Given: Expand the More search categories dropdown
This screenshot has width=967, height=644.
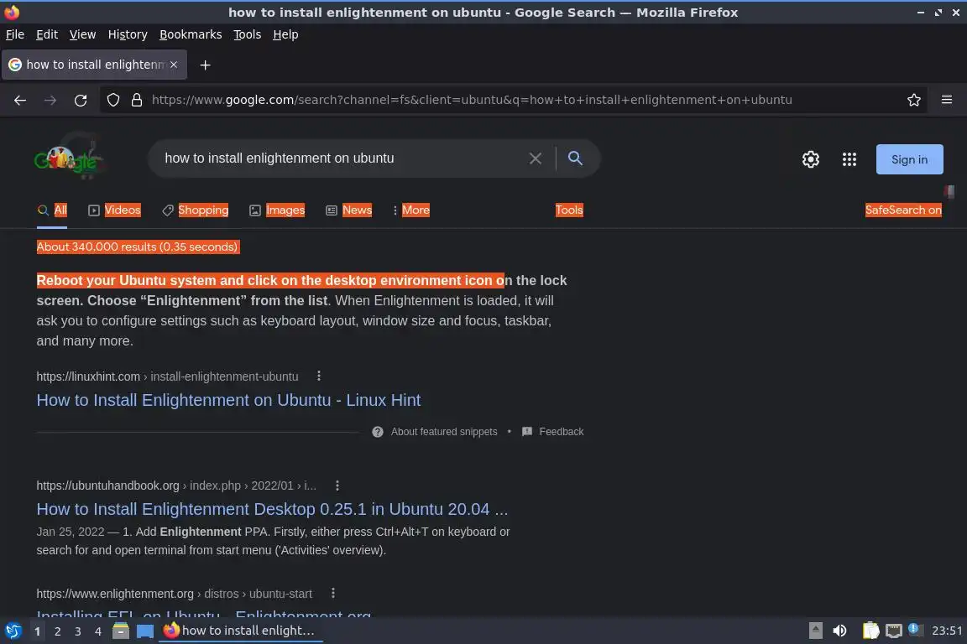Looking at the screenshot, I should (410, 210).
